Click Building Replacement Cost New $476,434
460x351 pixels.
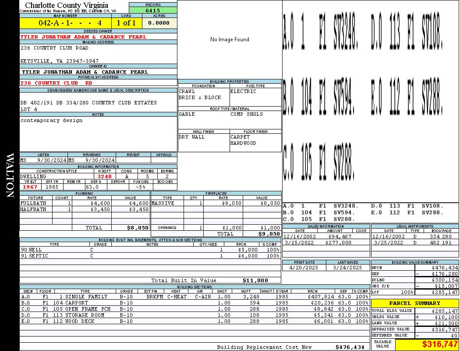(x=350, y=347)
